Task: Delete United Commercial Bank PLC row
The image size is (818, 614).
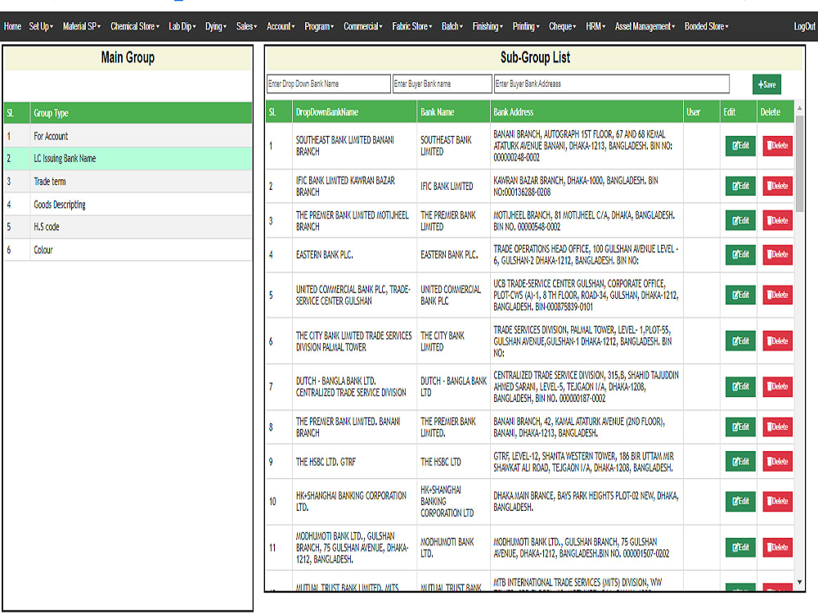Action: (777, 295)
